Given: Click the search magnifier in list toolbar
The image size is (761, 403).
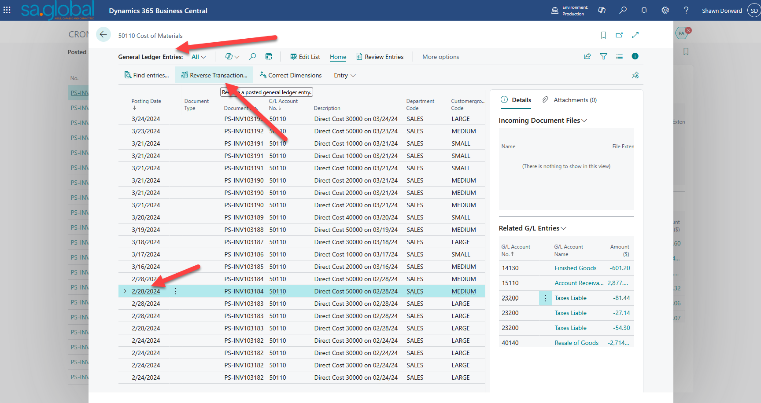Looking at the screenshot, I should point(252,57).
